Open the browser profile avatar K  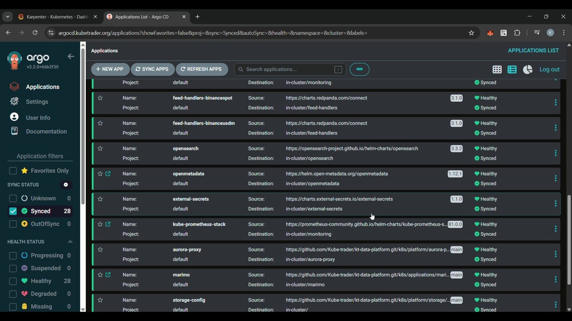click(x=550, y=33)
